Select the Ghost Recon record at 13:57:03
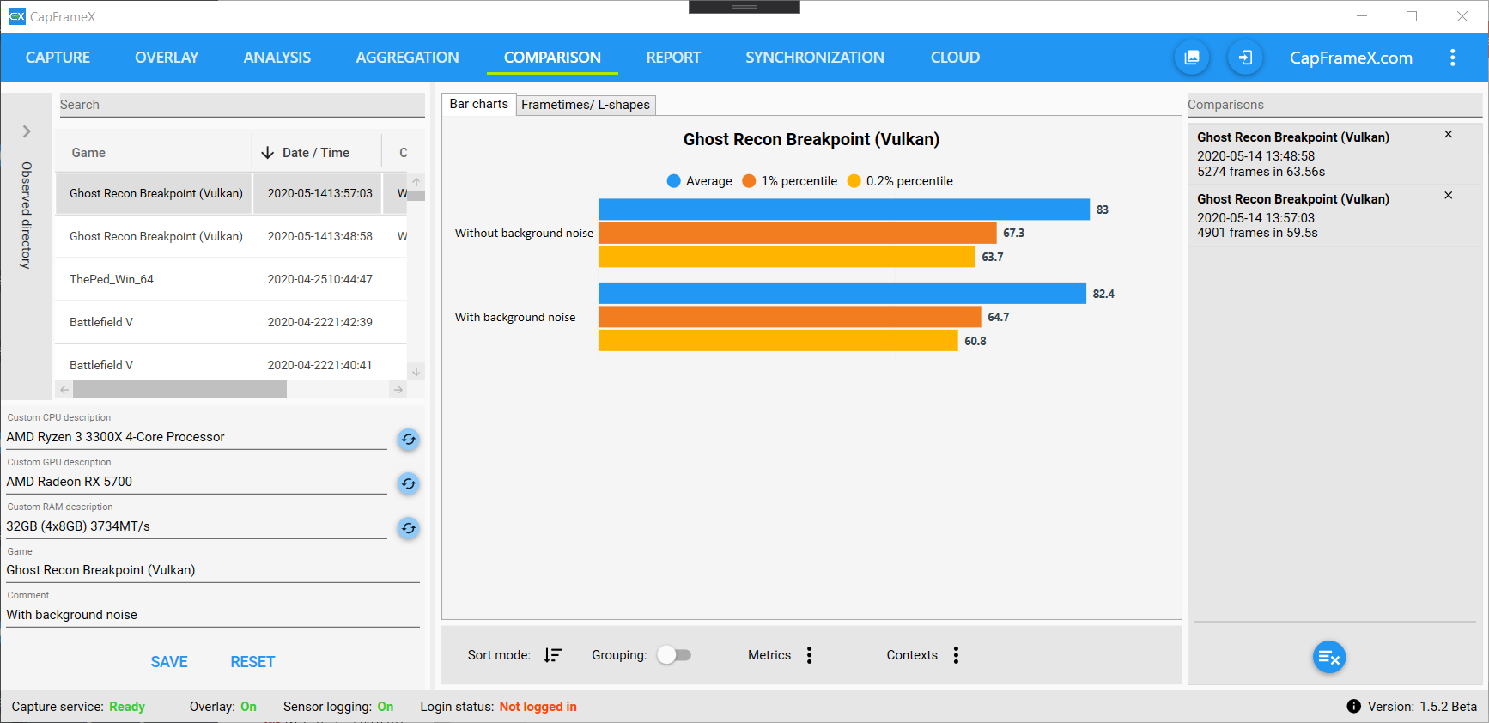Image resolution: width=1489 pixels, height=723 pixels. (x=231, y=193)
